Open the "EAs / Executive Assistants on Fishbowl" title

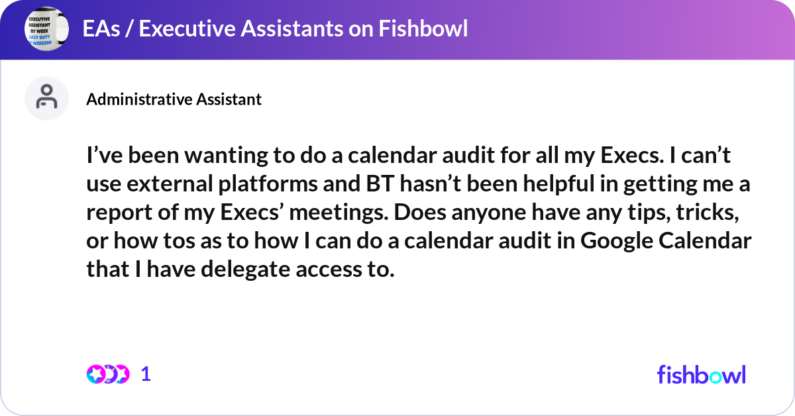[275, 28]
